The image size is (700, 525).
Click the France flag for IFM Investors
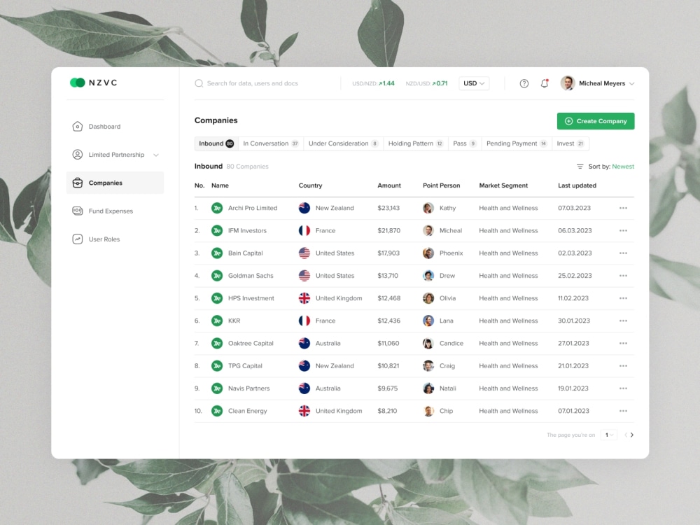[304, 230]
